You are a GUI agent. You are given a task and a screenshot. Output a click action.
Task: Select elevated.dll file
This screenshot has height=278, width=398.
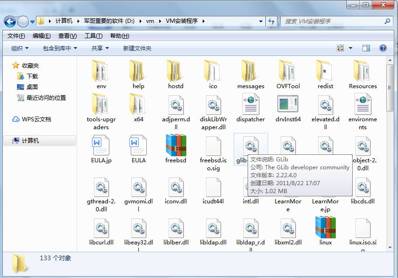tap(326, 111)
